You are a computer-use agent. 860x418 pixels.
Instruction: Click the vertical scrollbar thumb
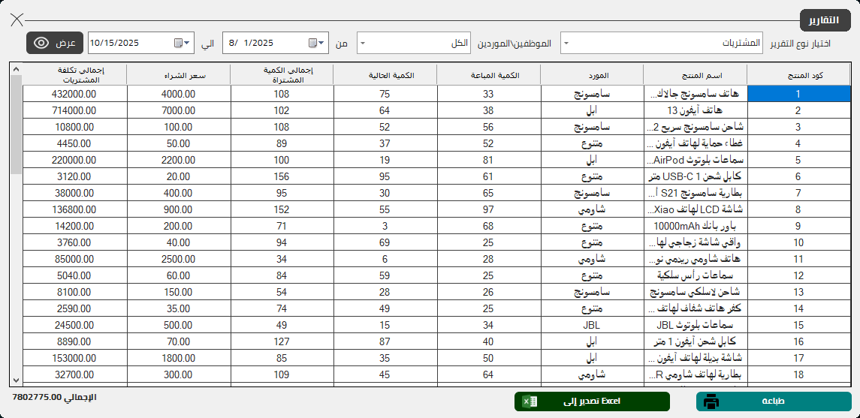click(15, 125)
